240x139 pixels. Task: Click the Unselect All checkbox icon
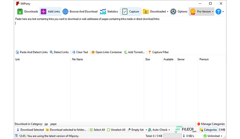[109, 130]
